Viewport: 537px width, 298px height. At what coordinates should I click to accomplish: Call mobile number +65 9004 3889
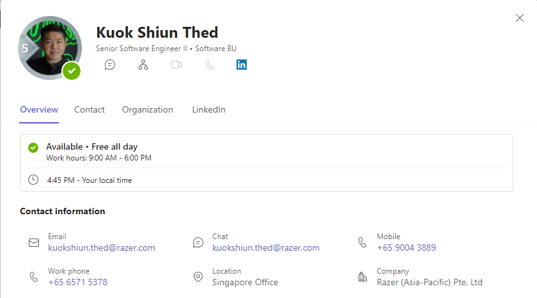coord(406,247)
